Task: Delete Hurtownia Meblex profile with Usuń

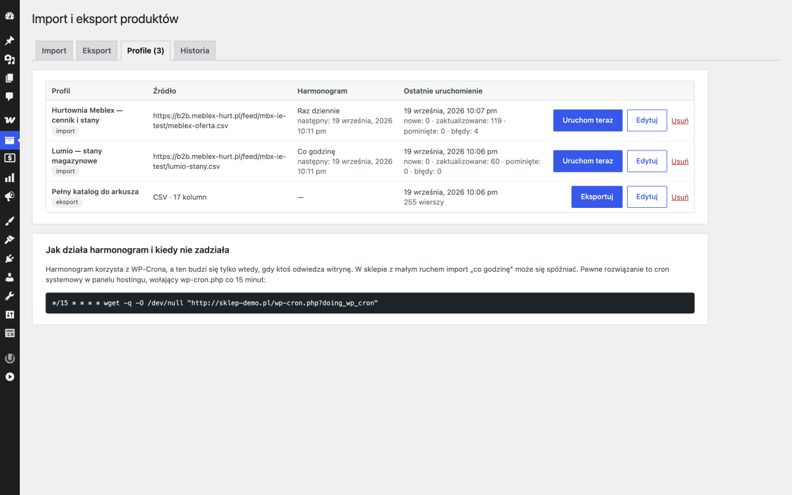Action: [x=680, y=121]
